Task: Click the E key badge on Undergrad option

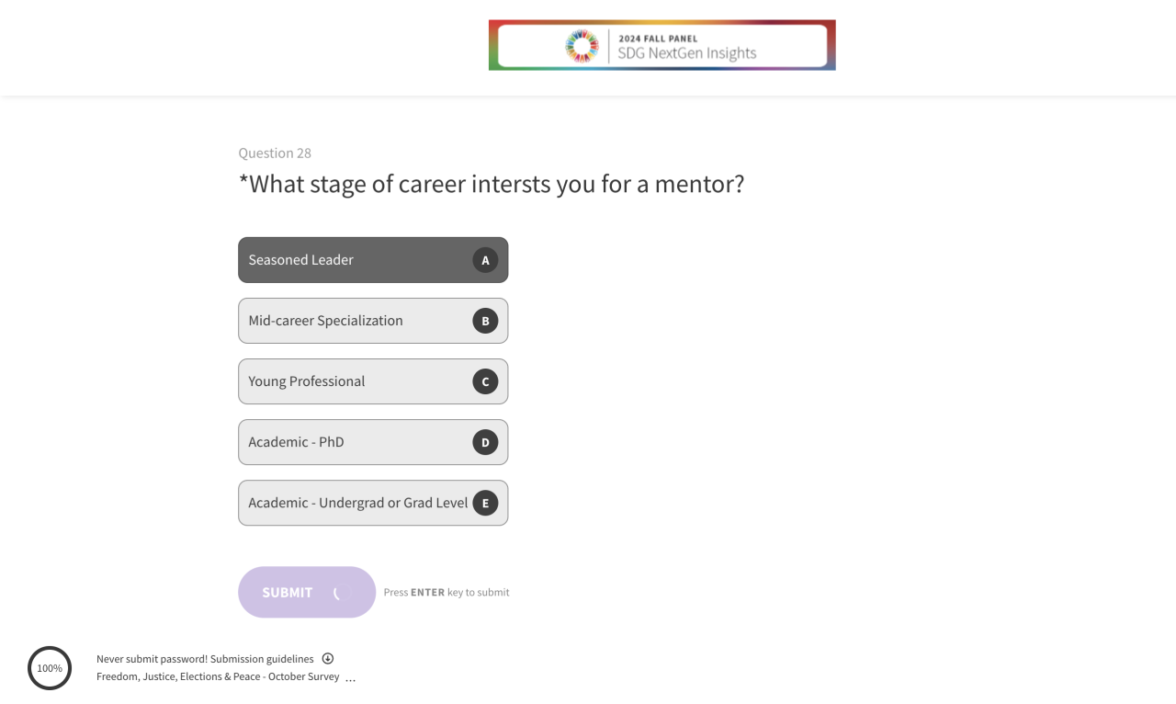Action: coord(485,503)
